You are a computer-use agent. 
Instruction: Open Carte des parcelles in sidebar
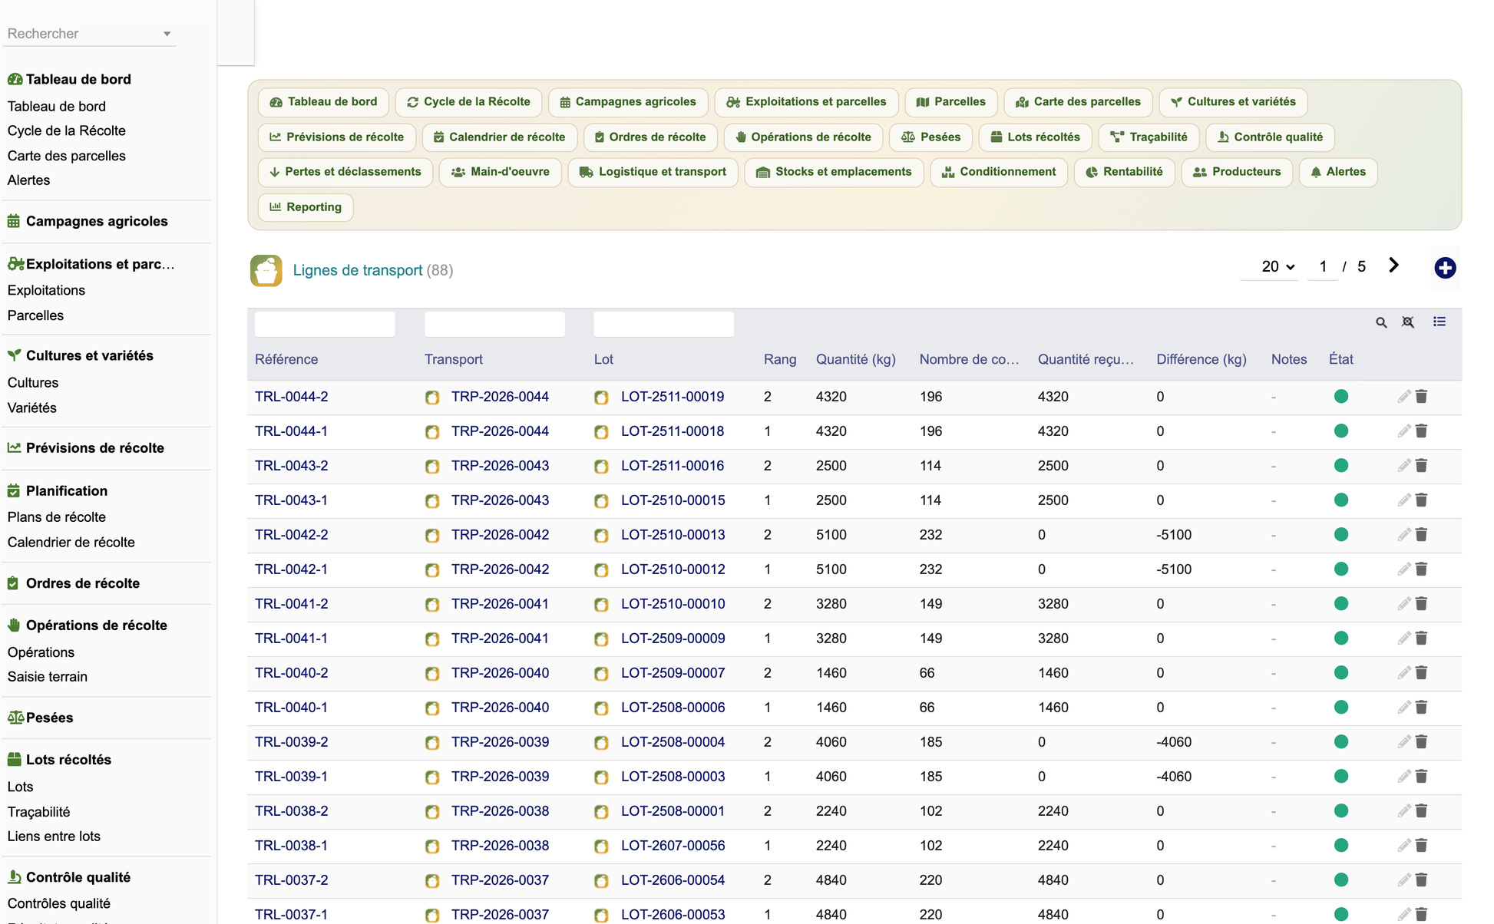pyautogui.click(x=67, y=156)
